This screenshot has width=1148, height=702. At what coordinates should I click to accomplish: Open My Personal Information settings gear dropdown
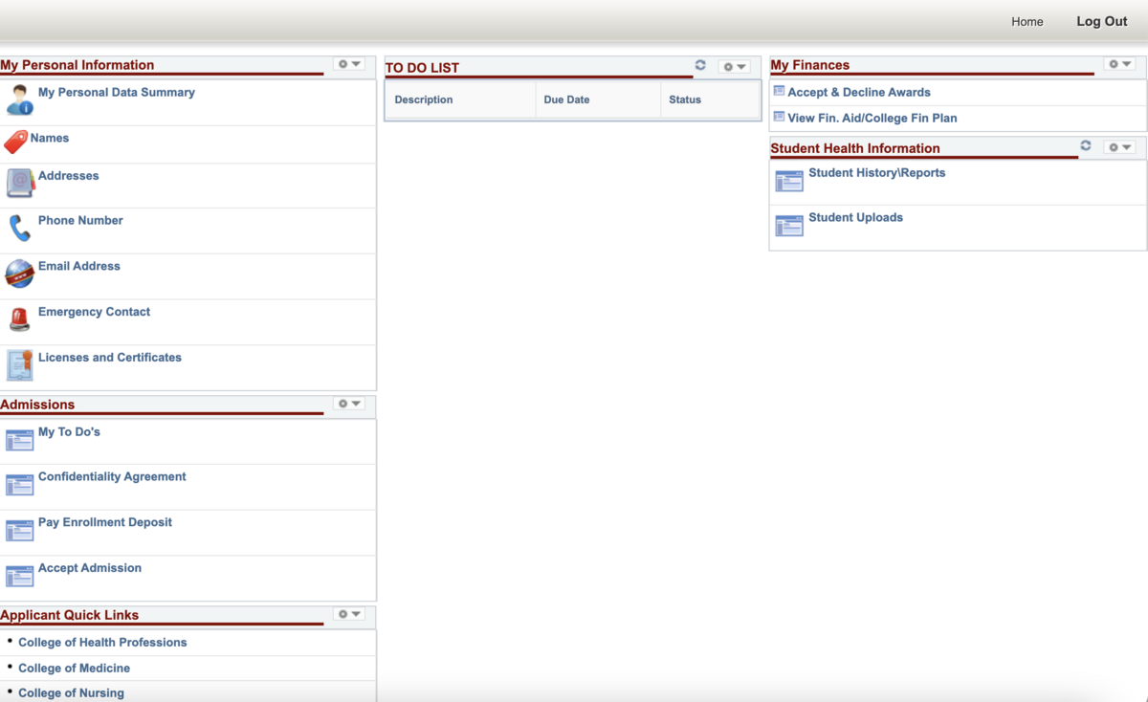(x=349, y=64)
